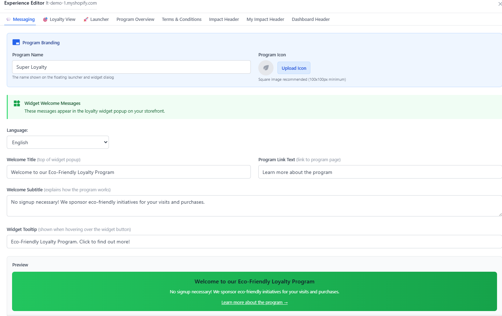Click the speech bubble icon on Messaging tab

point(9,19)
